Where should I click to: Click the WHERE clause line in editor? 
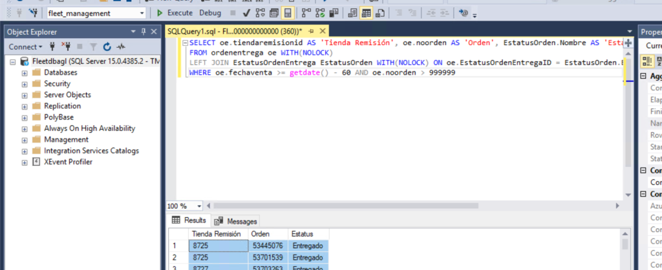pos(322,73)
